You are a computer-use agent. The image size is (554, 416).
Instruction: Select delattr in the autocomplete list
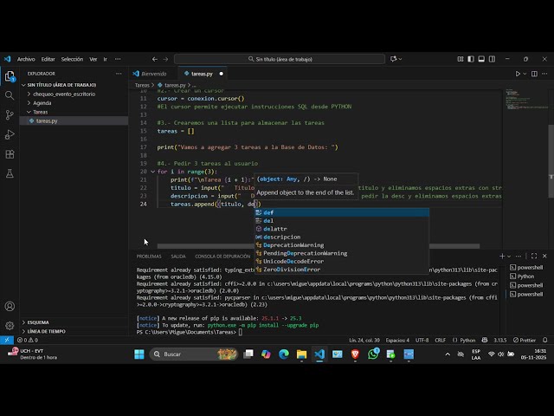pos(342,229)
